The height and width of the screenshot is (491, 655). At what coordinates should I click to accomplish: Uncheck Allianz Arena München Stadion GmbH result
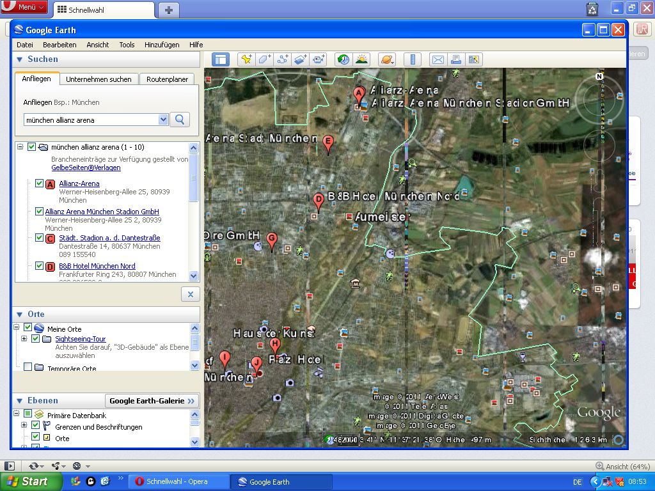tap(39, 211)
